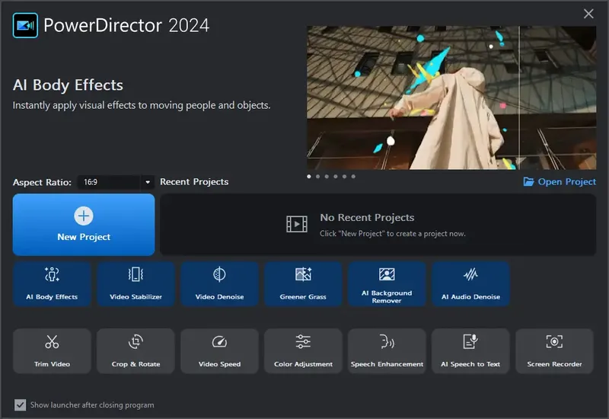Launch AI Audio Denoise

[470, 284]
